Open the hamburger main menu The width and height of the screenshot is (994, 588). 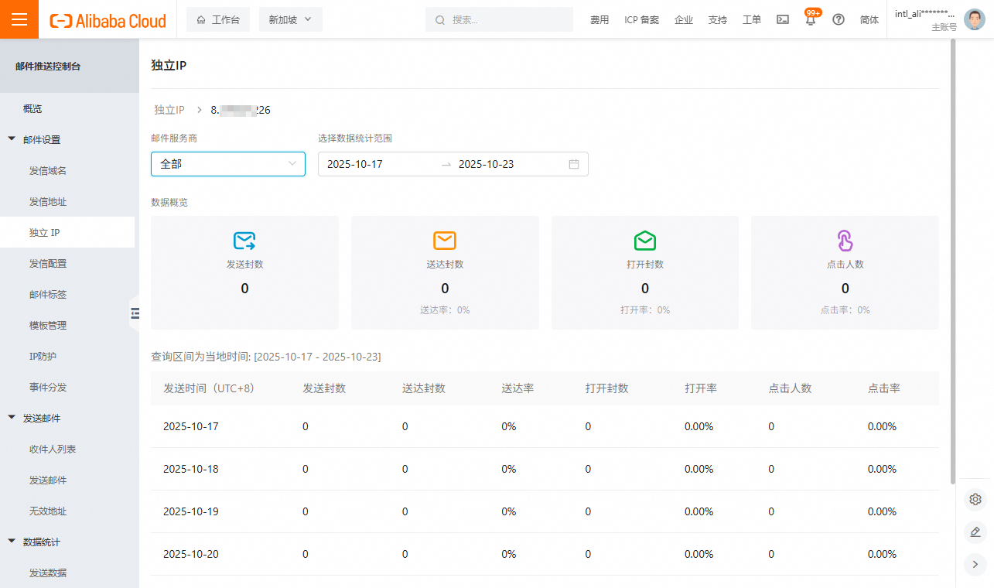19,19
